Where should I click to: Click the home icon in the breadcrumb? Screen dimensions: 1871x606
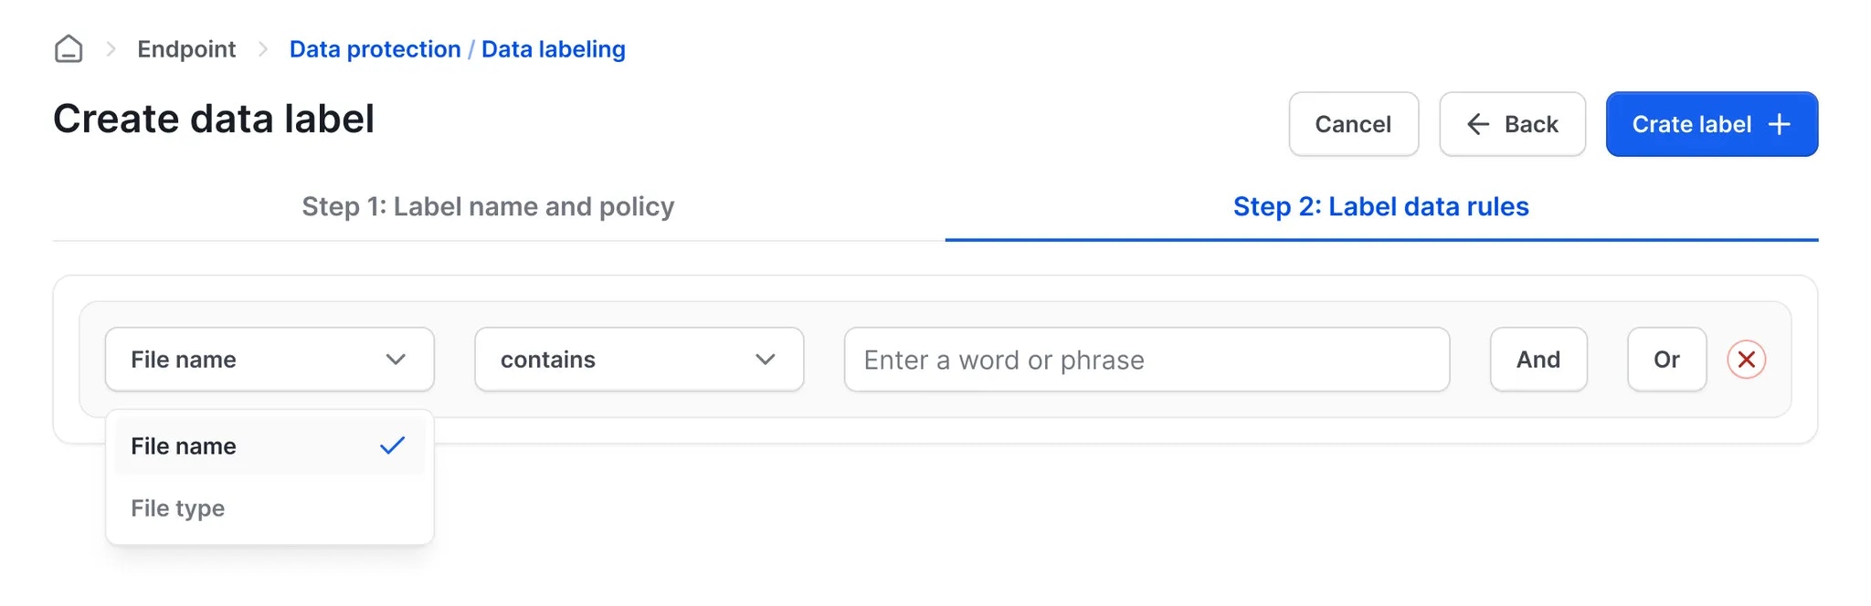(x=69, y=48)
